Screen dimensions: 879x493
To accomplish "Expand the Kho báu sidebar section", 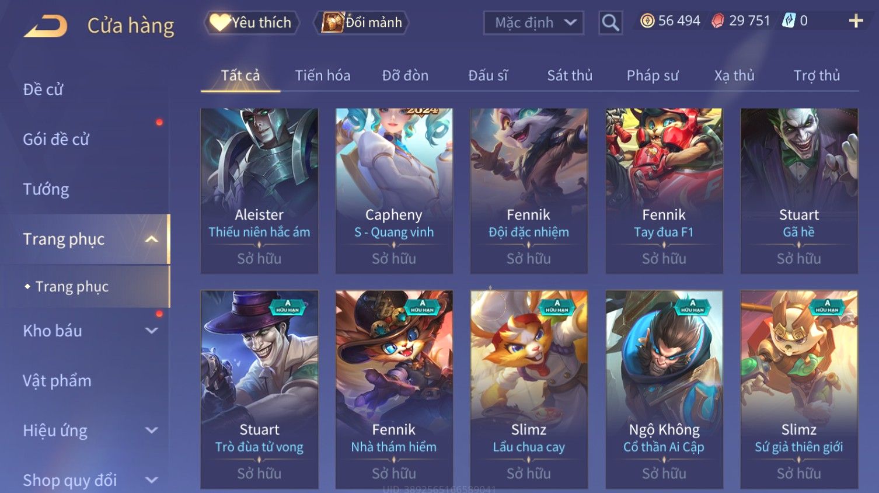I will [x=151, y=331].
